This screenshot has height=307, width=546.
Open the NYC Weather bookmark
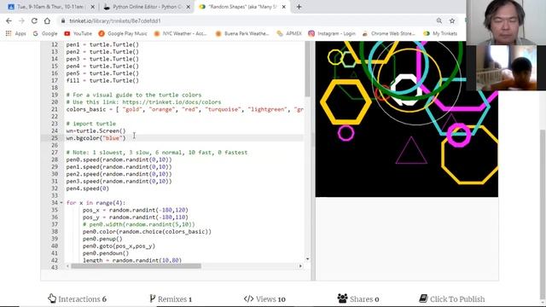point(180,33)
